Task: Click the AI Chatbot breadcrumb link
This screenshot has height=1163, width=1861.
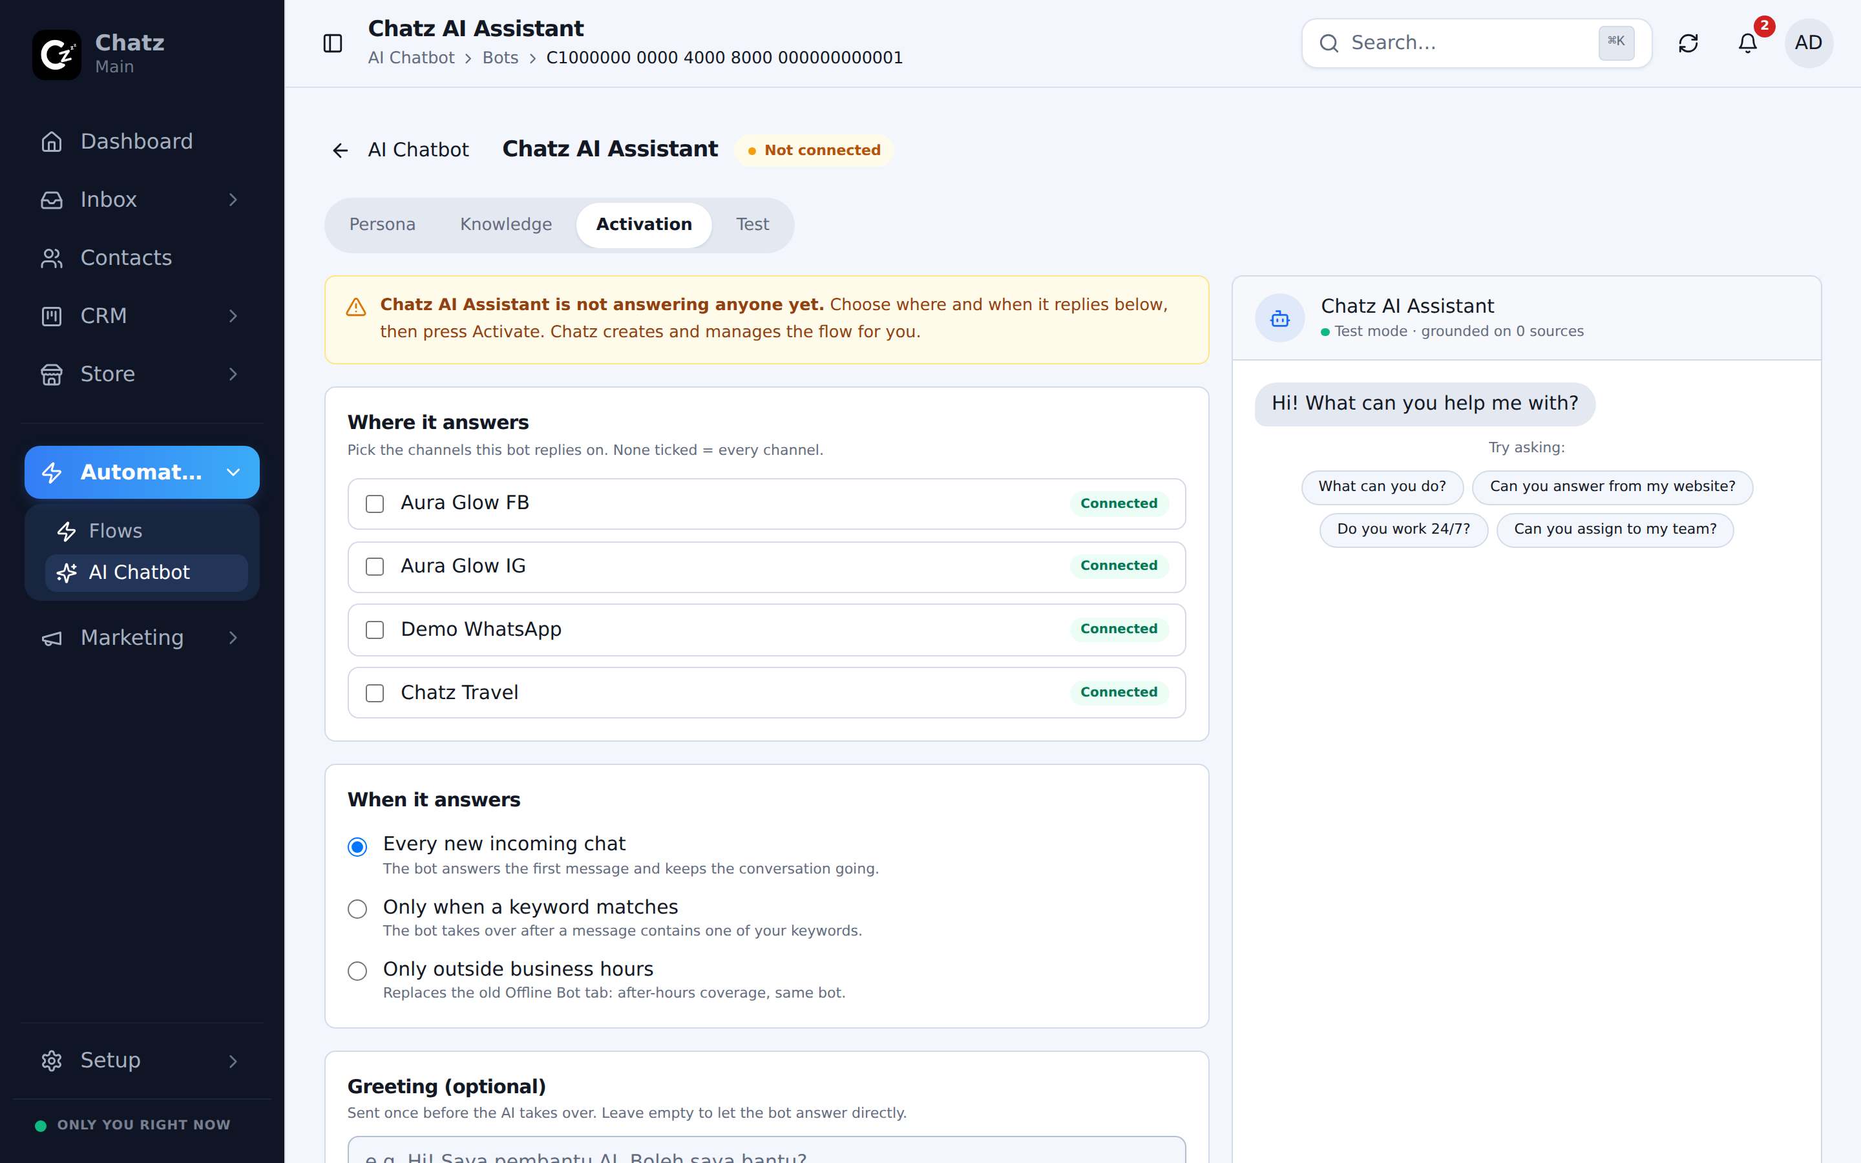Action: coord(412,58)
